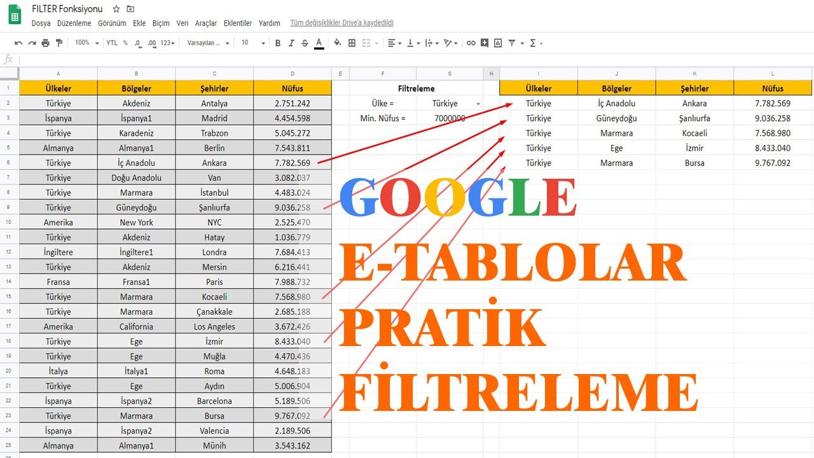Click the collapsed column H header
This screenshot has width=814, height=458.
click(492, 74)
